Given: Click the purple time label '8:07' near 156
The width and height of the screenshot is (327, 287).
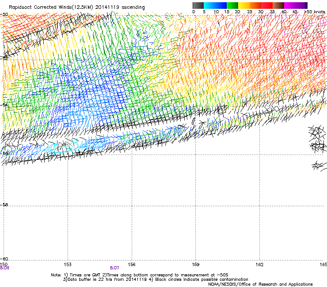Looking at the screenshot, I should point(114,268).
